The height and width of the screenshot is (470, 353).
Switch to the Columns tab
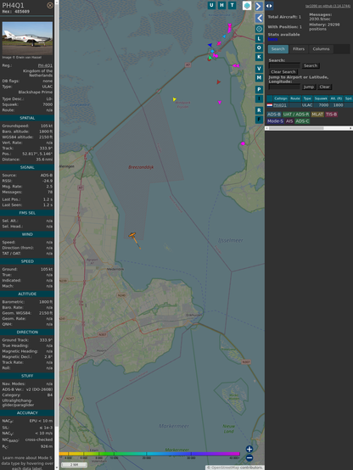click(x=321, y=49)
